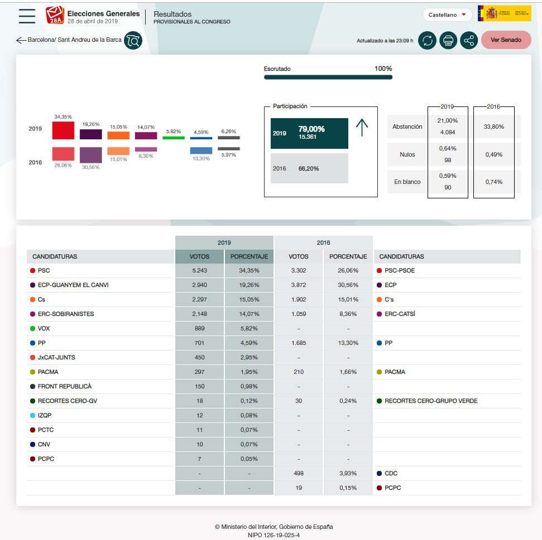This screenshot has height=540, width=542.
Task: Click the green VOX party dot
Action: pyautogui.click(x=32, y=329)
